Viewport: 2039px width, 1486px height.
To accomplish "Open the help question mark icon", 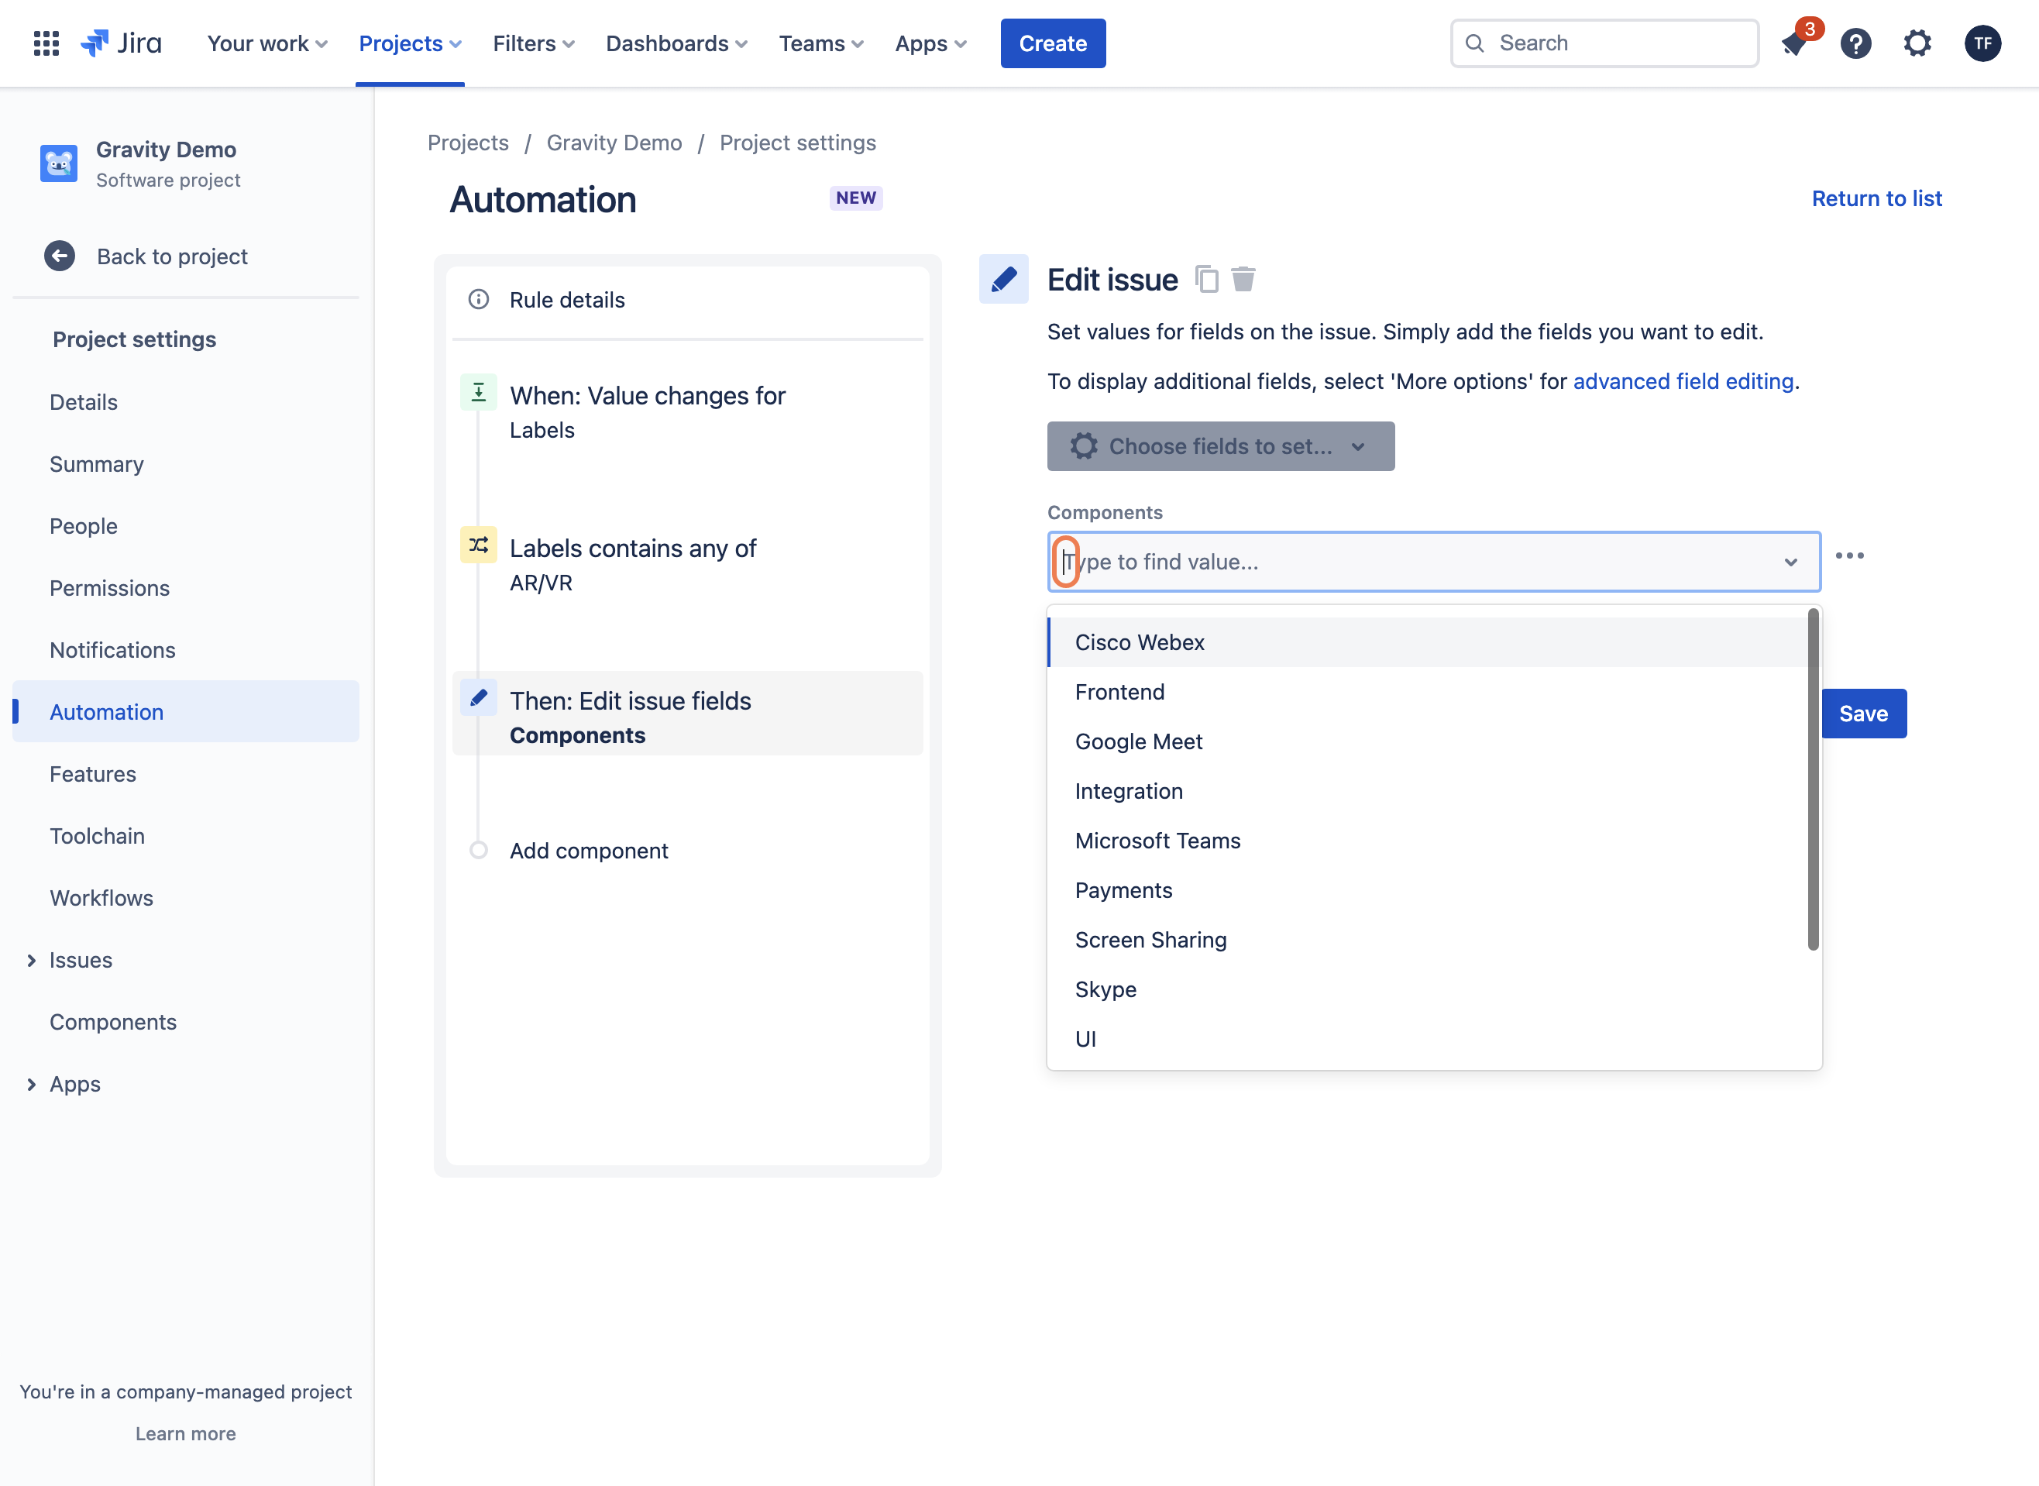I will click(x=1855, y=43).
